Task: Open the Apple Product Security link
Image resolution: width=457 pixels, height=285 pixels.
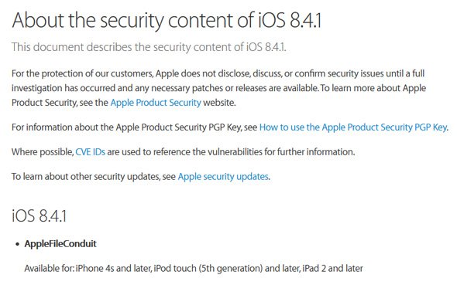Action: [x=156, y=103]
